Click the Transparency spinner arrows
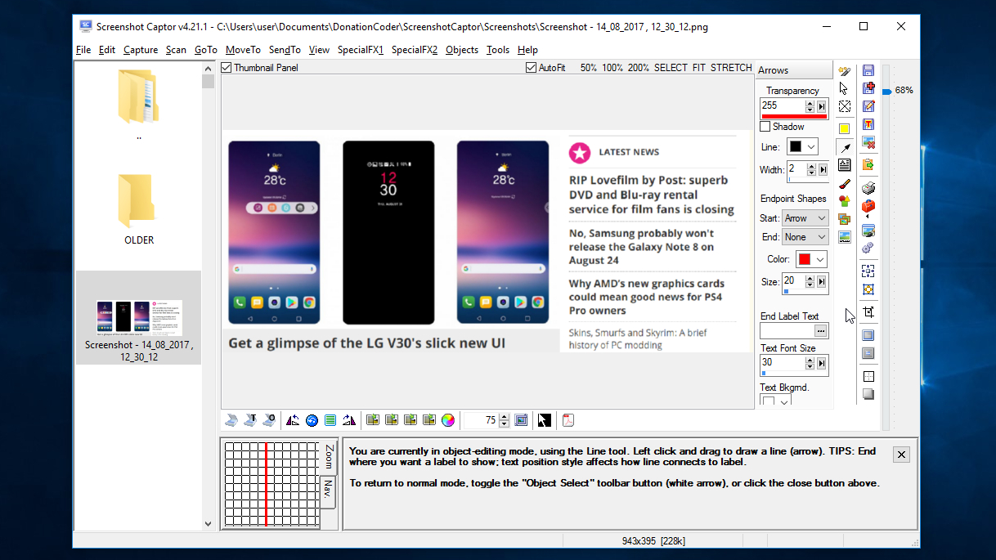Screen dimensions: 996x560 tap(810, 106)
